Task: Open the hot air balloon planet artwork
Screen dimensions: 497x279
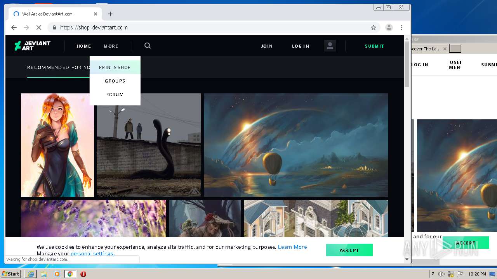Action: pos(296,145)
